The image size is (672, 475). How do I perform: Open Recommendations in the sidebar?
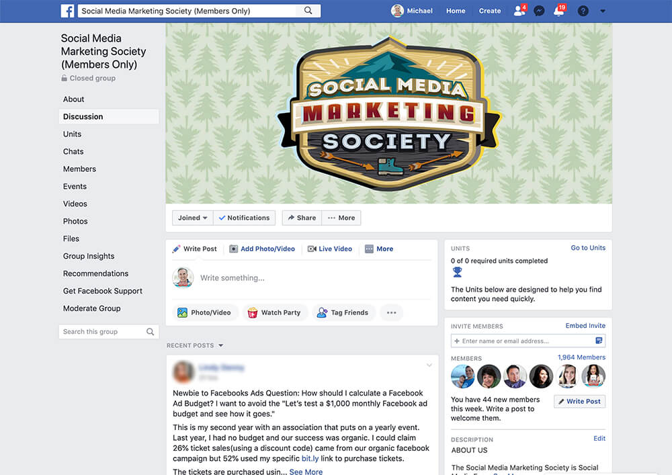coord(95,273)
